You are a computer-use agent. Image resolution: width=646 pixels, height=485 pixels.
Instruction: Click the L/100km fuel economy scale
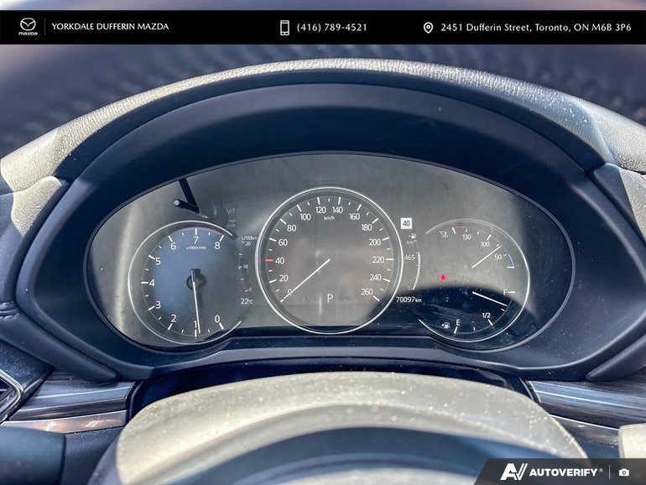247,262
